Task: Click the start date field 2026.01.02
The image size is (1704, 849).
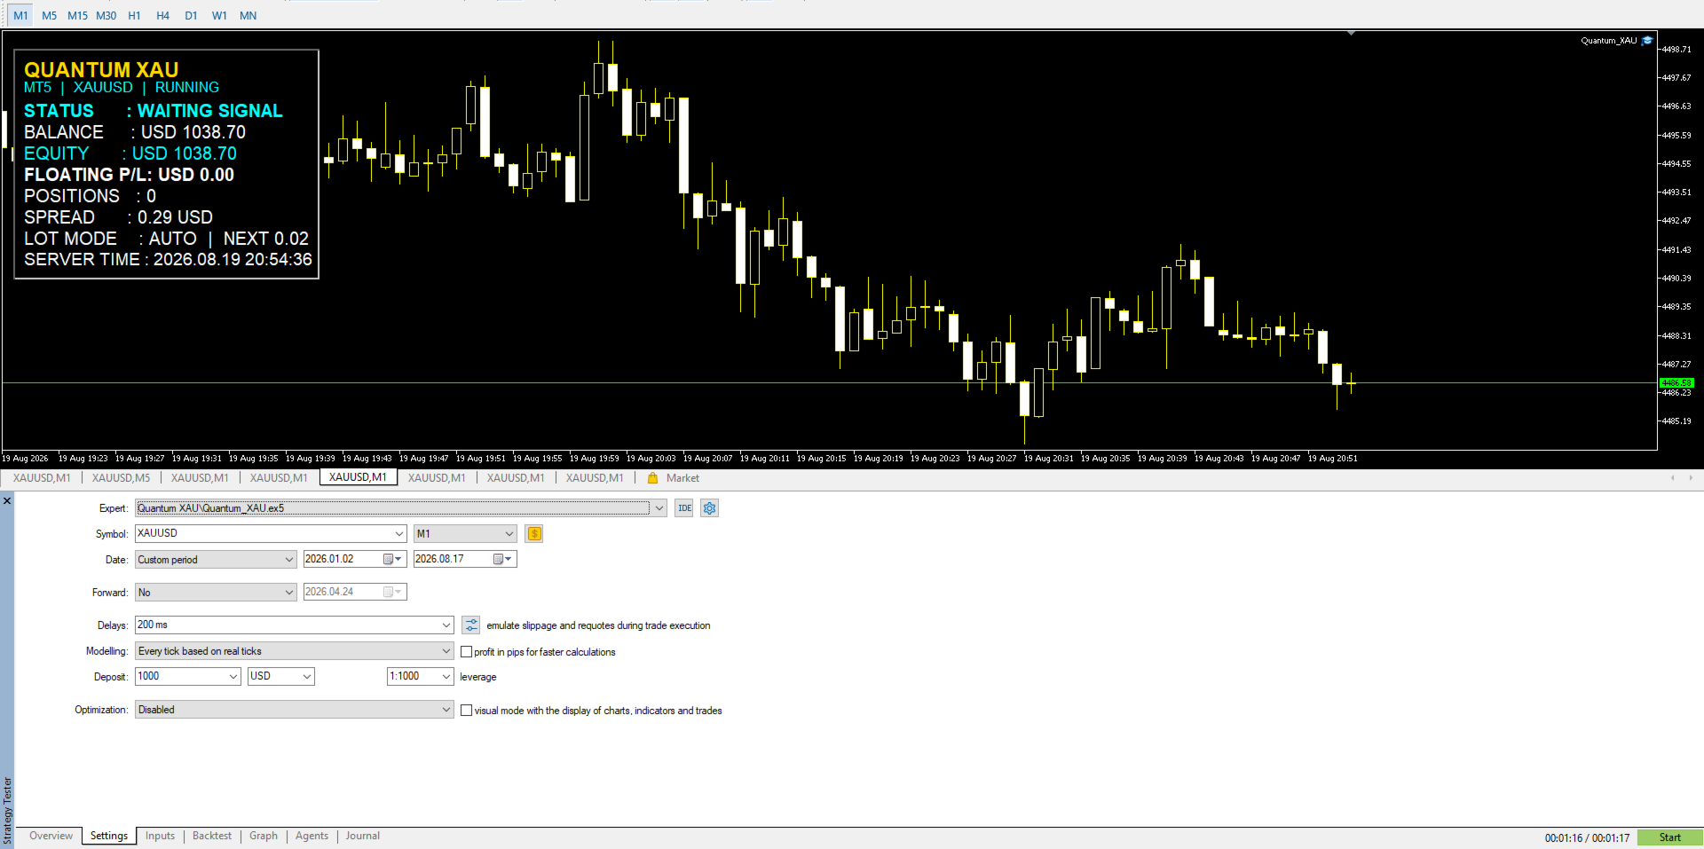Action: coord(343,560)
